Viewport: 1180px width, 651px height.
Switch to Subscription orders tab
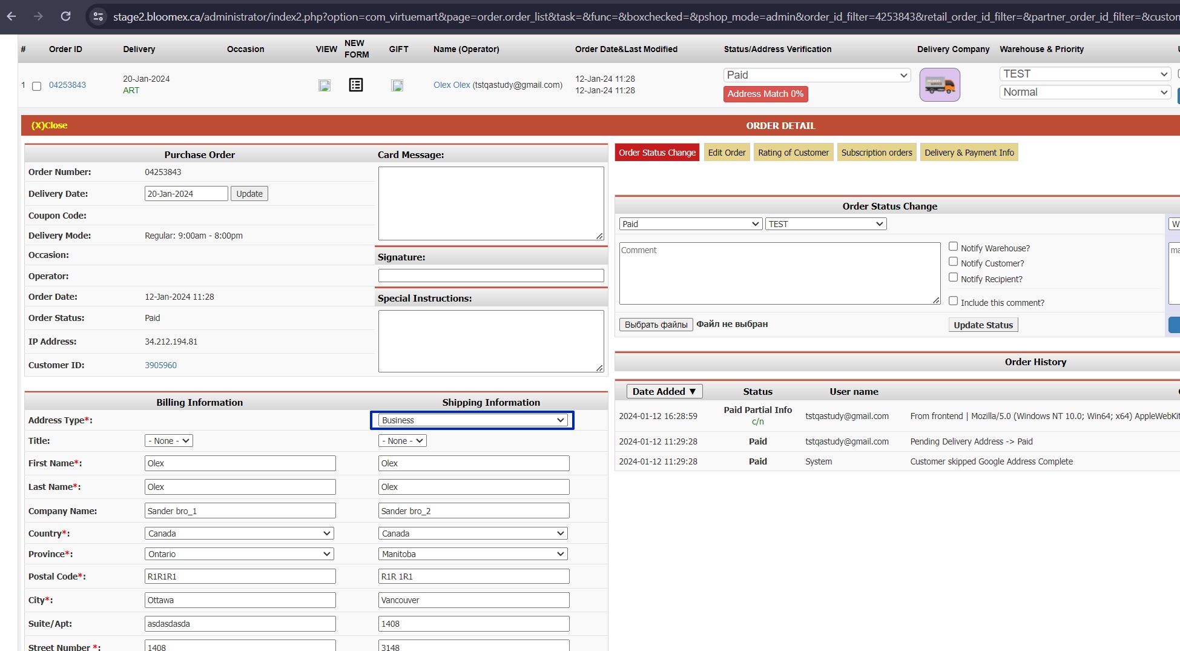click(876, 153)
